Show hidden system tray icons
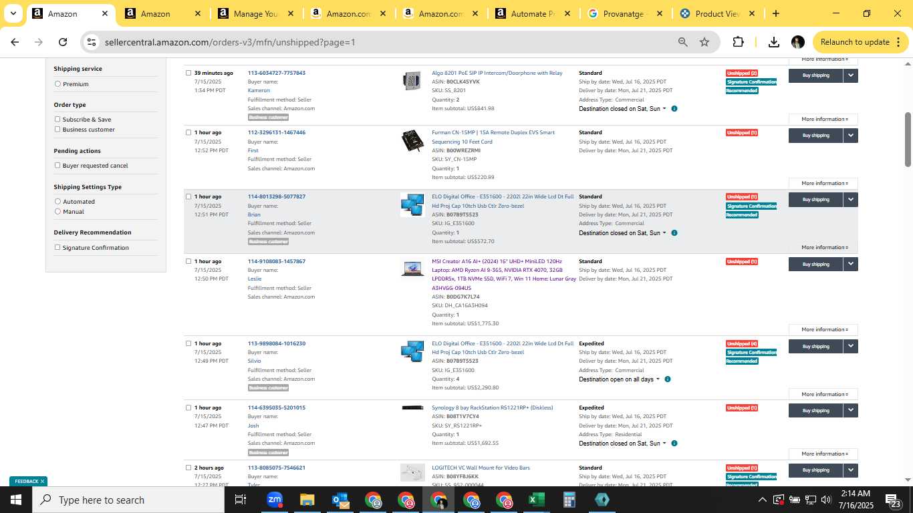Image resolution: width=913 pixels, height=513 pixels. click(x=762, y=500)
